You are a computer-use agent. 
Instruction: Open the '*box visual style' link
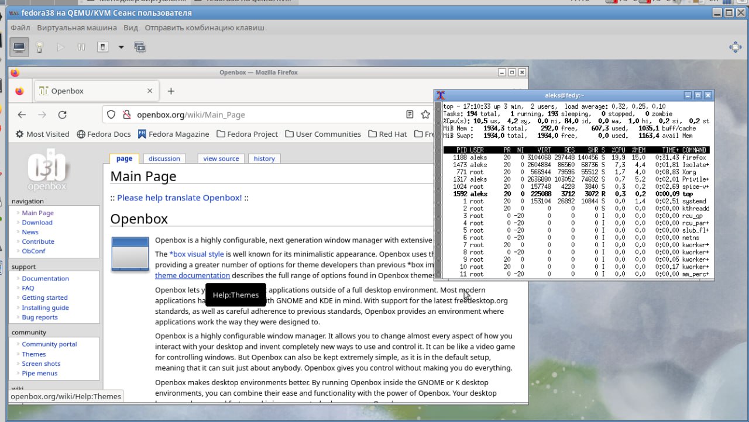197,254
